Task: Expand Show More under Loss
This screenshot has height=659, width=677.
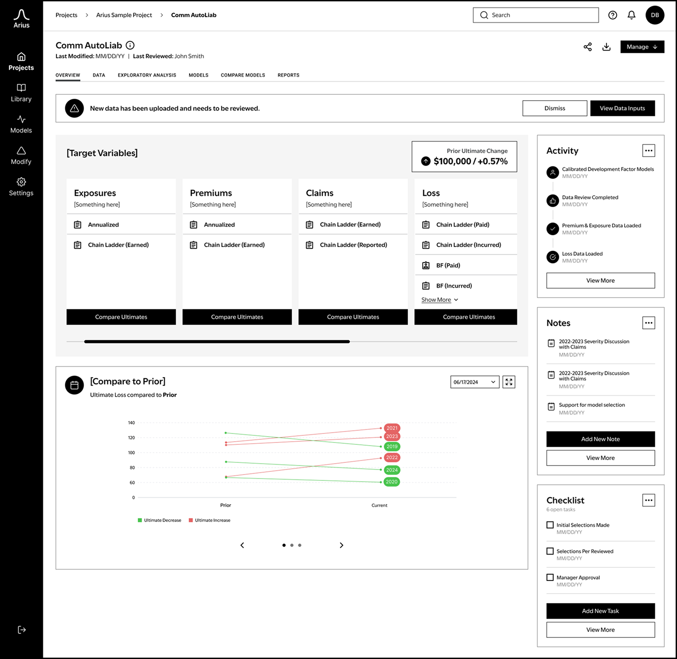Action: pos(440,300)
